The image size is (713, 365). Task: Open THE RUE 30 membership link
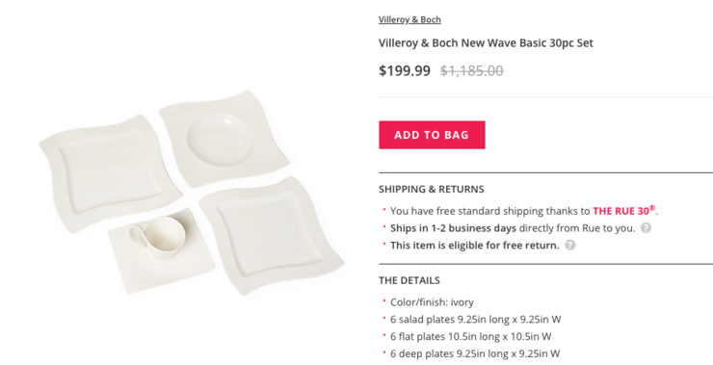624,211
